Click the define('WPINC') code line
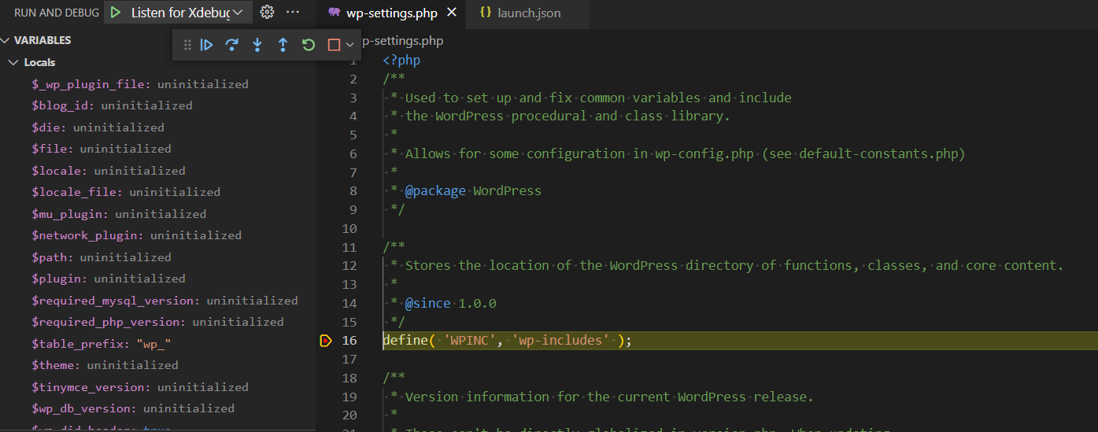1098x432 pixels. click(x=508, y=341)
